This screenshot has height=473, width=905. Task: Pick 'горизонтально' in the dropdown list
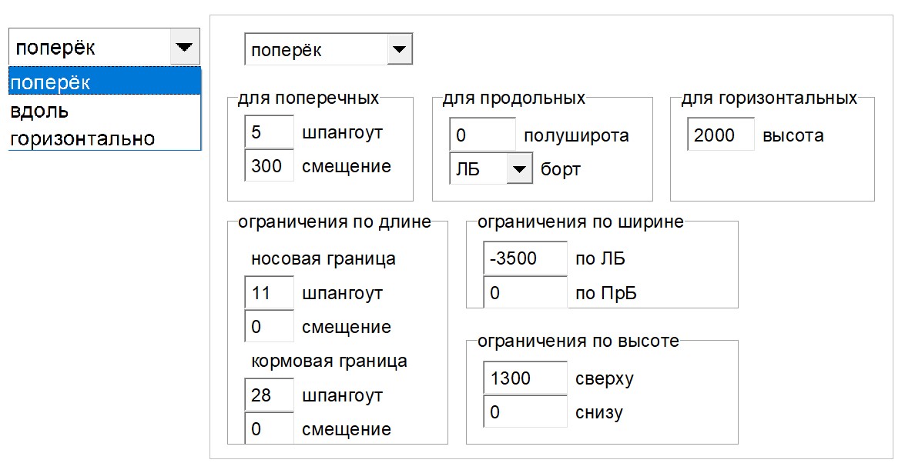[x=105, y=138]
